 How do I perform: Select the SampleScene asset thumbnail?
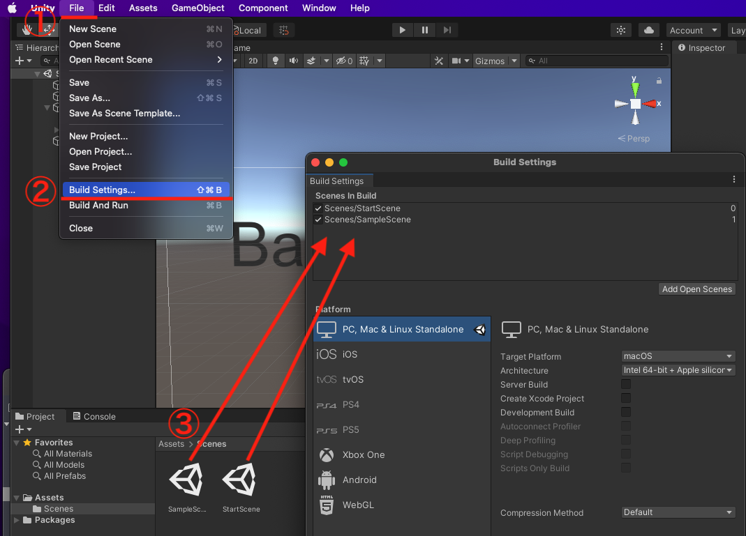(x=187, y=480)
